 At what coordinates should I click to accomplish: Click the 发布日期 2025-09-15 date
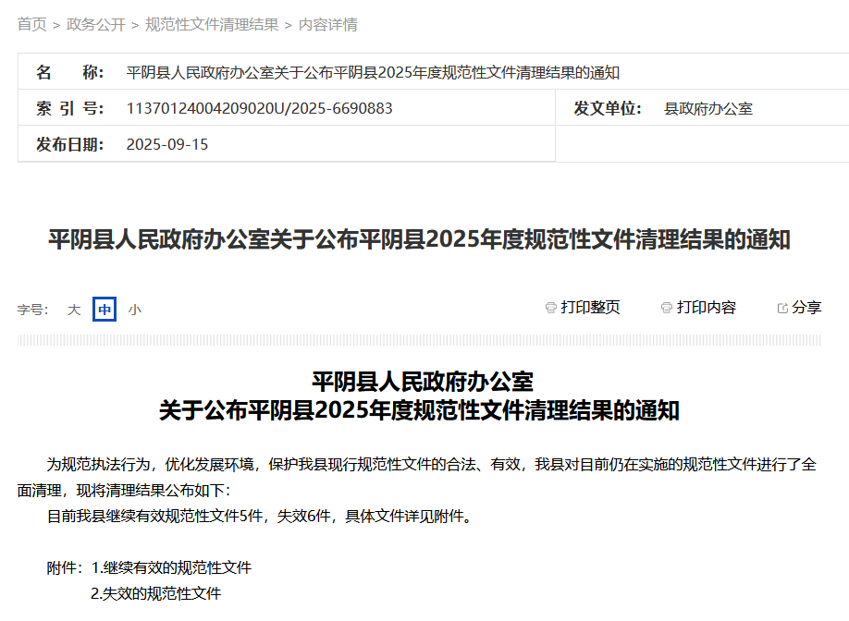166,144
